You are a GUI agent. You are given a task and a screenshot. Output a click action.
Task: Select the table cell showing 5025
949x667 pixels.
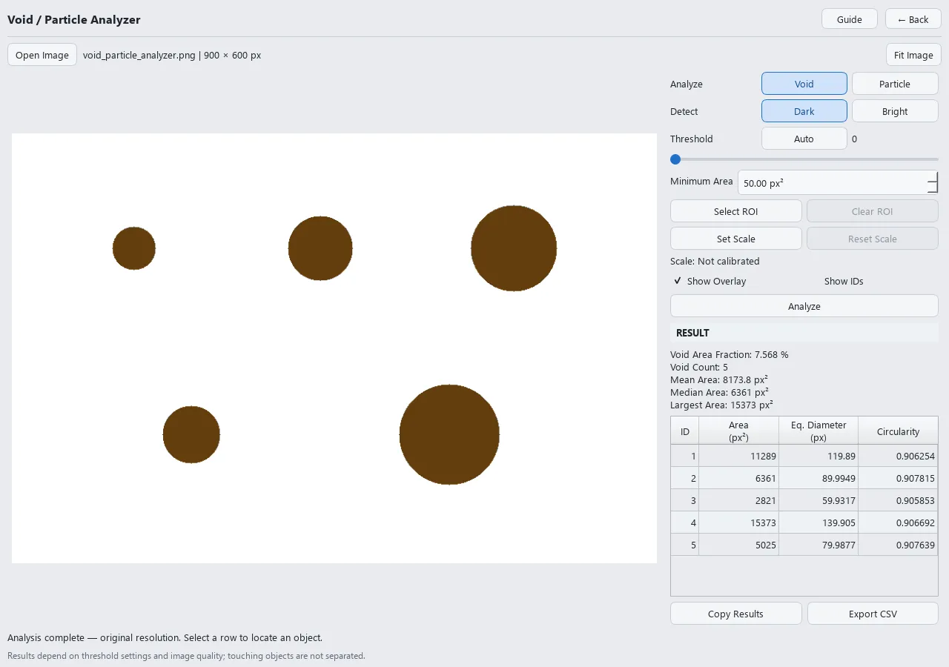(x=739, y=545)
